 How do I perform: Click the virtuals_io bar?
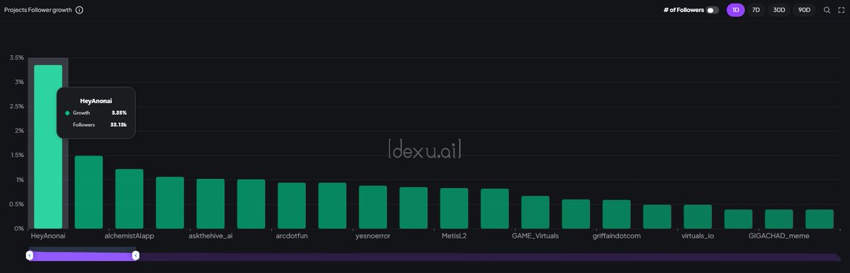[698, 216]
